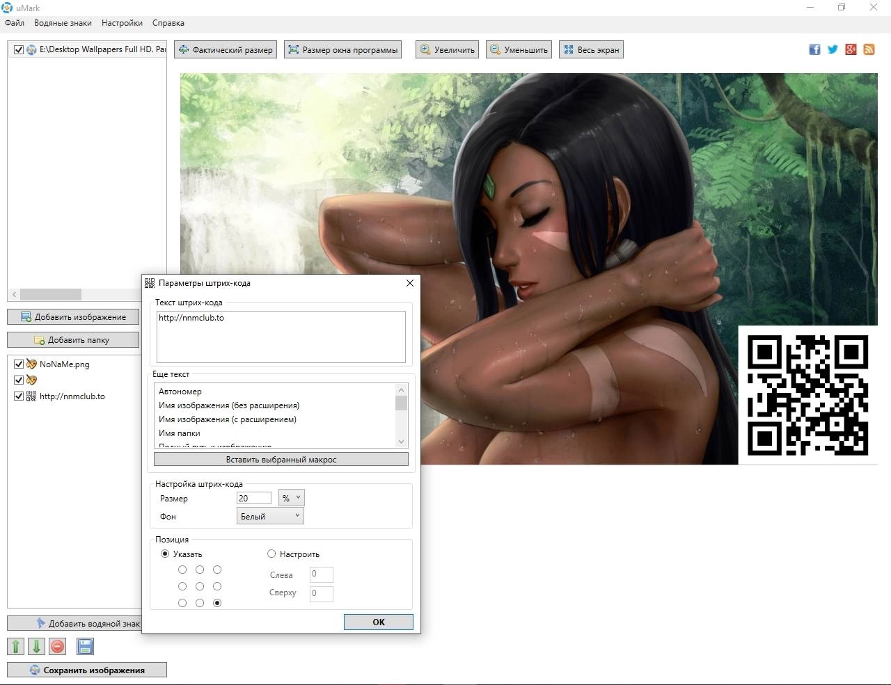891x685 pixels.
Task: Open Google Plus share icon
Action: click(x=851, y=49)
